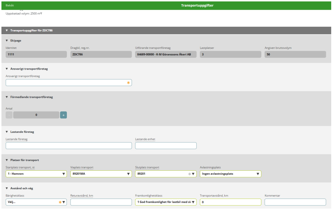Open the Slutplats transport dropdown
This screenshot has width=333, height=210.
[x=166, y=174]
